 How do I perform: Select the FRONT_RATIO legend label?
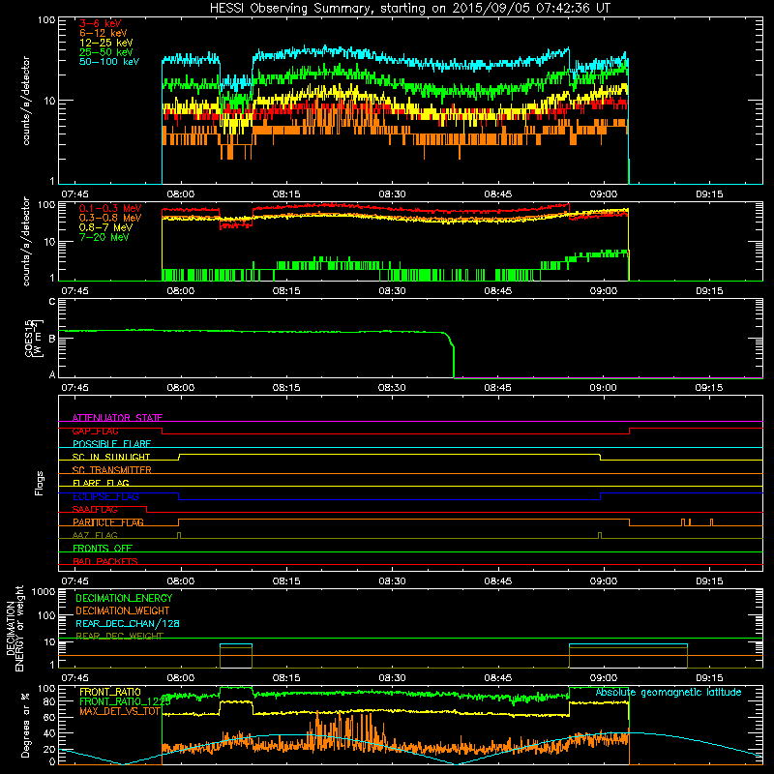(110, 692)
